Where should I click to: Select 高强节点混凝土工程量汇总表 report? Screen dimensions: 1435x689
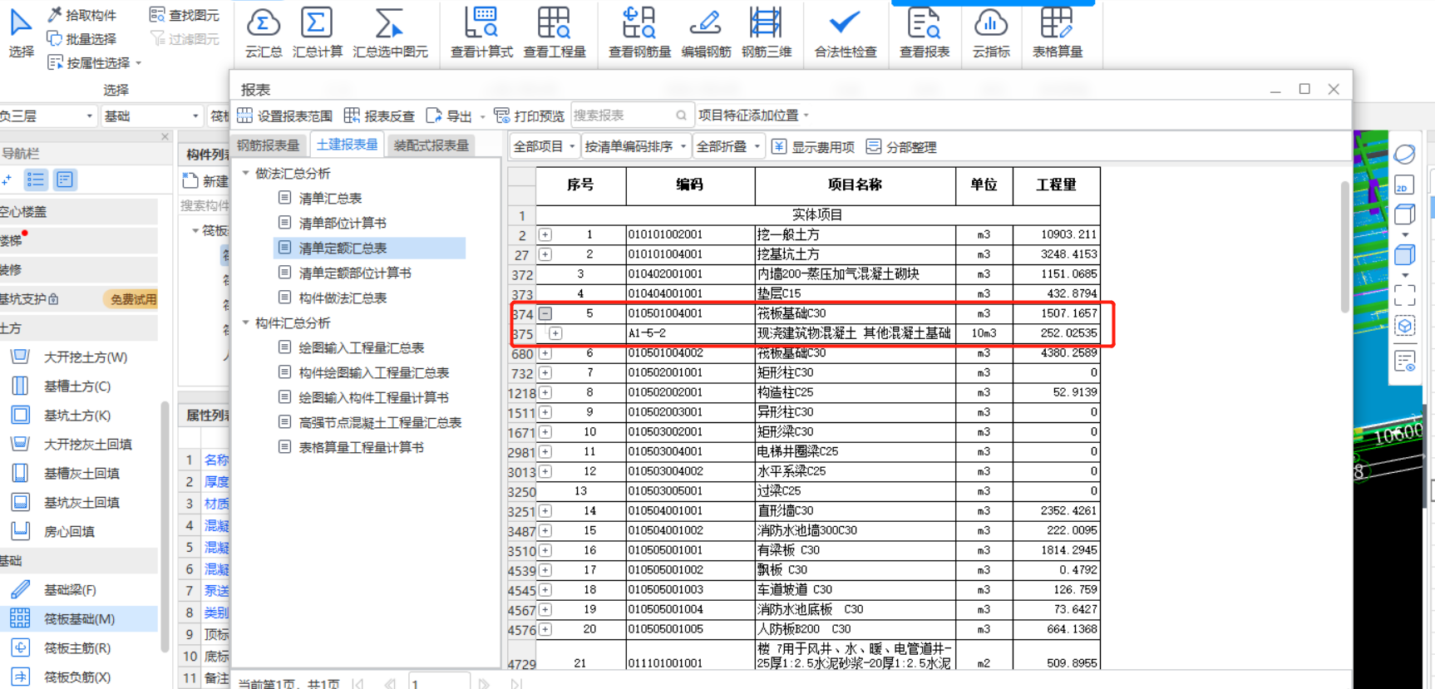[380, 422]
